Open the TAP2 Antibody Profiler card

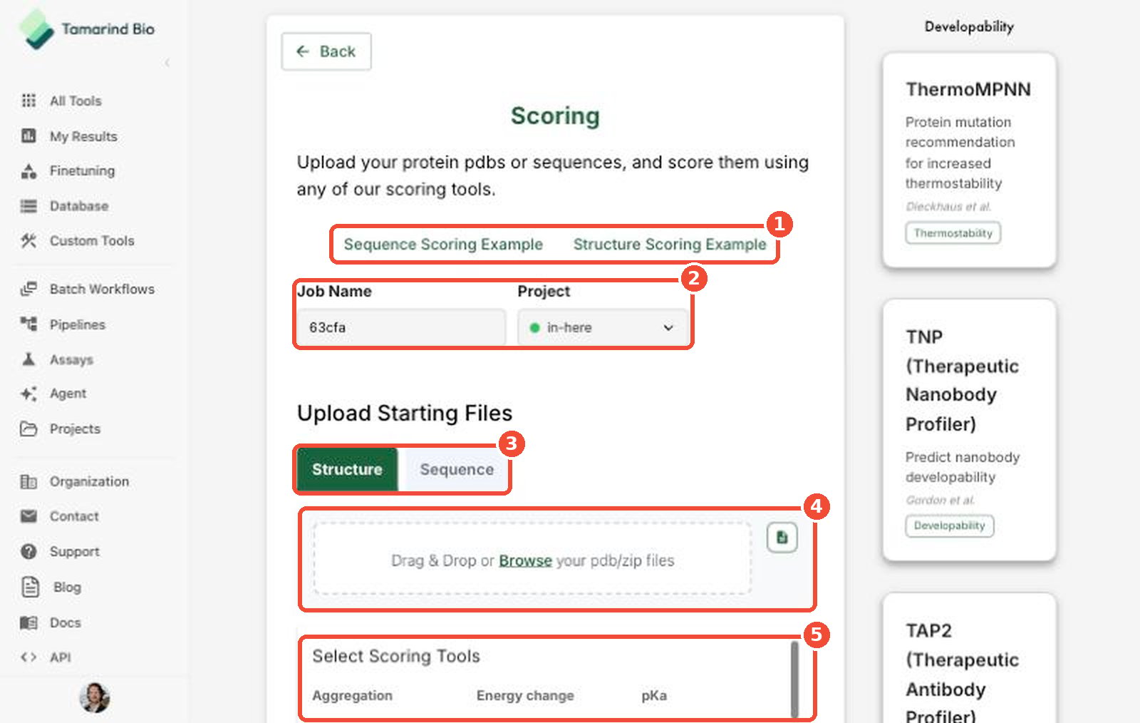click(969, 658)
